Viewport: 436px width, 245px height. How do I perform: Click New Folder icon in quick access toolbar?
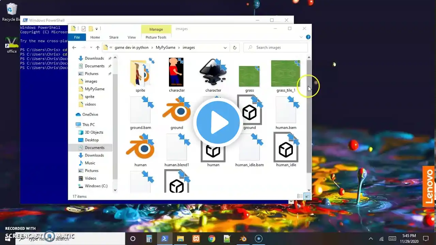tap(91, 29)
